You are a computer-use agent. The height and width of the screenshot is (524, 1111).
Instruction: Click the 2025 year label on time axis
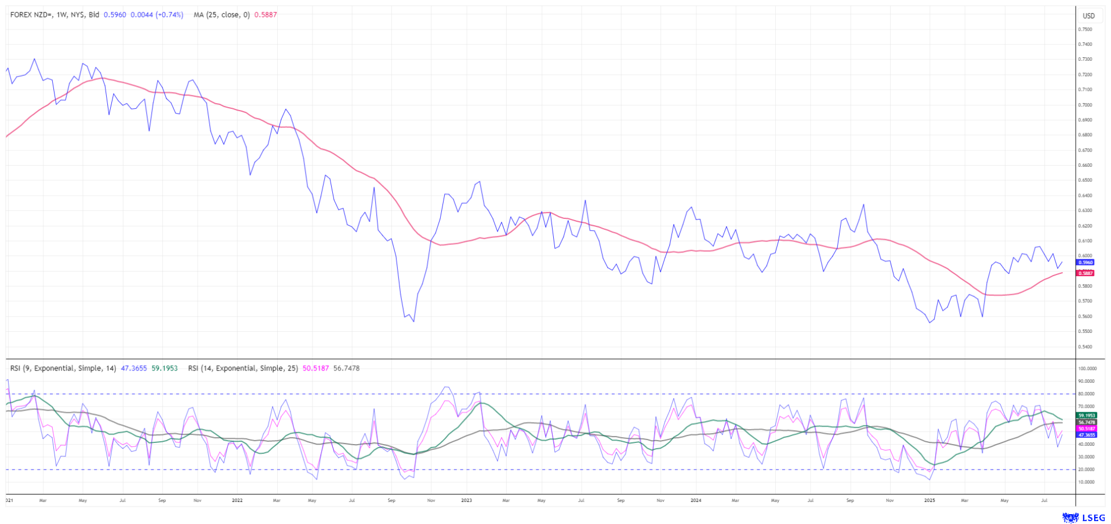pos(930,500)
